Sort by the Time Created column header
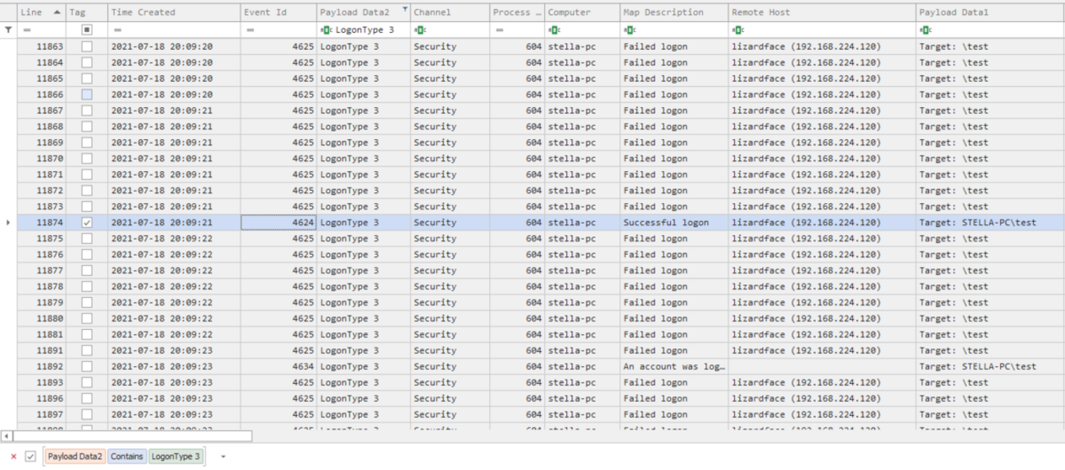Image resolution: width=1065 pixels, height=470 pixels. [173, 12]
